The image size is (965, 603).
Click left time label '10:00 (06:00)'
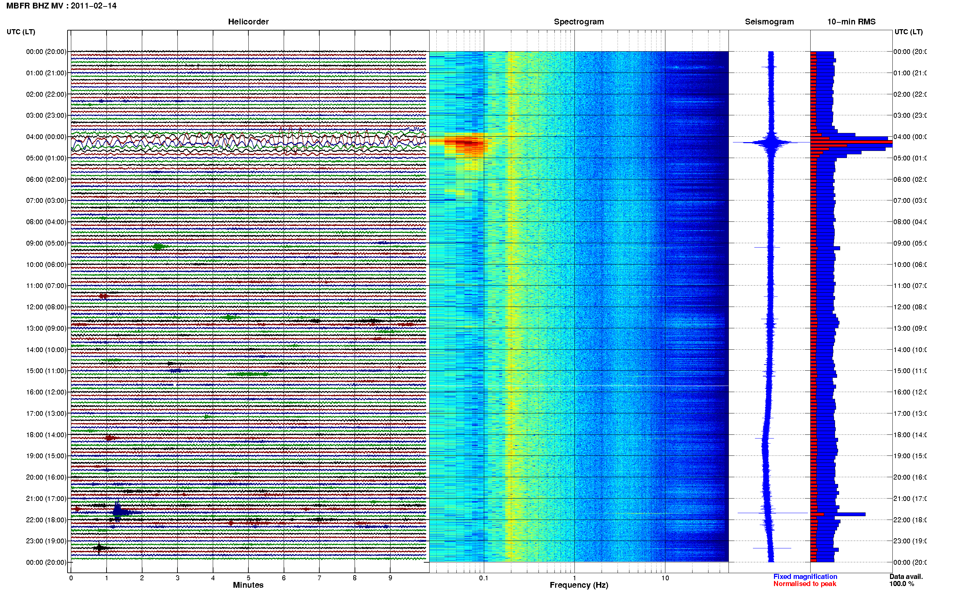(46, 265)
